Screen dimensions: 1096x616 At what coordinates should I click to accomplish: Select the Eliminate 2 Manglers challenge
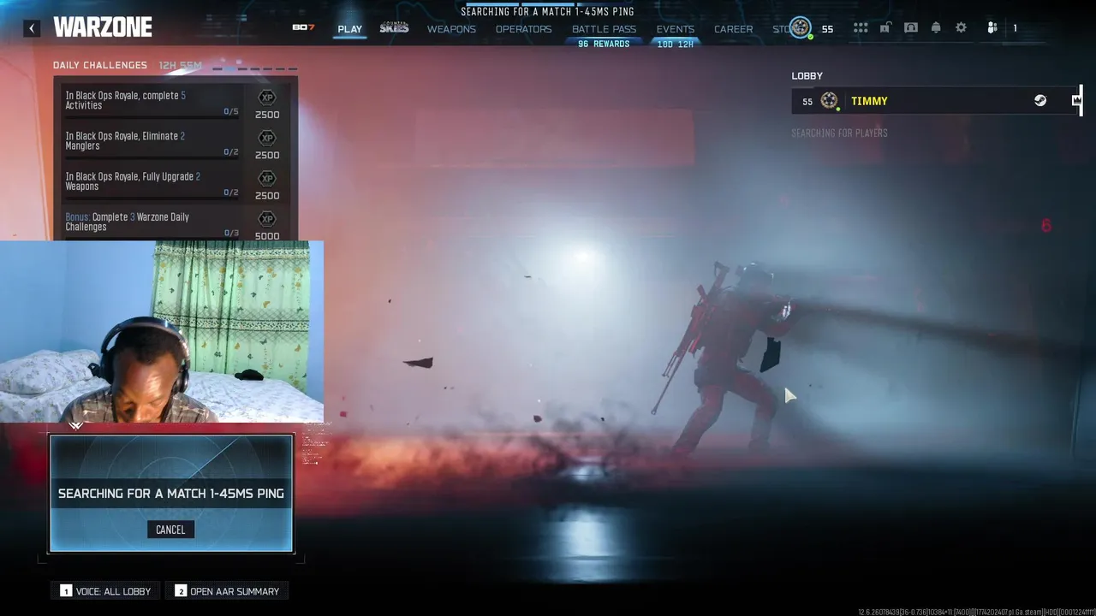click(175, 141)
